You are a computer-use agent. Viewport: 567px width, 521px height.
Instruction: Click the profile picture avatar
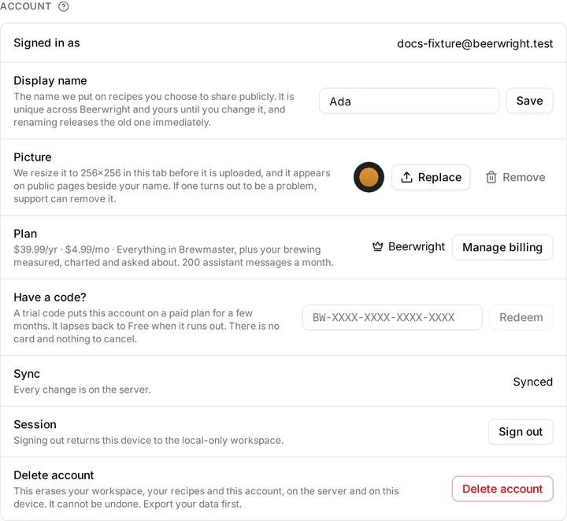click(x=369, y=177)
